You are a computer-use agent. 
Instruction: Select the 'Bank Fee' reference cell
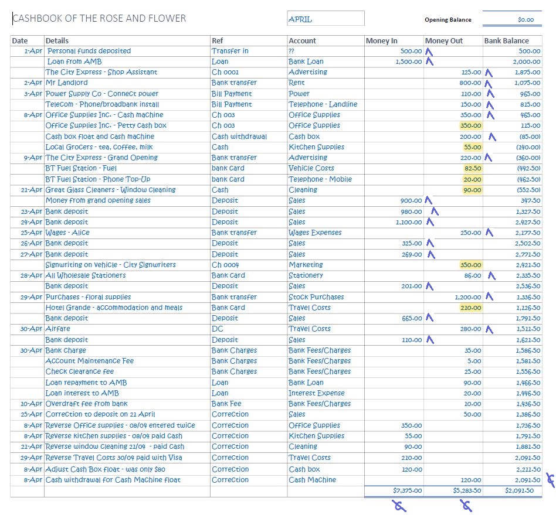226,404
